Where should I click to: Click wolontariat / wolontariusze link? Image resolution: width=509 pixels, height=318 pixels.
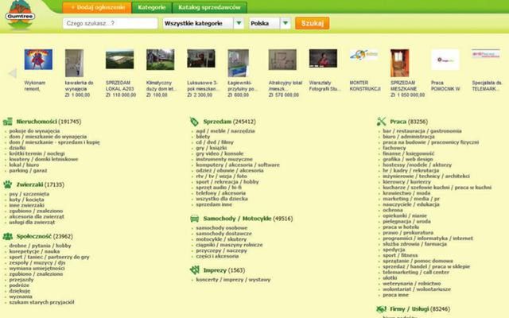tap(417, 289)
